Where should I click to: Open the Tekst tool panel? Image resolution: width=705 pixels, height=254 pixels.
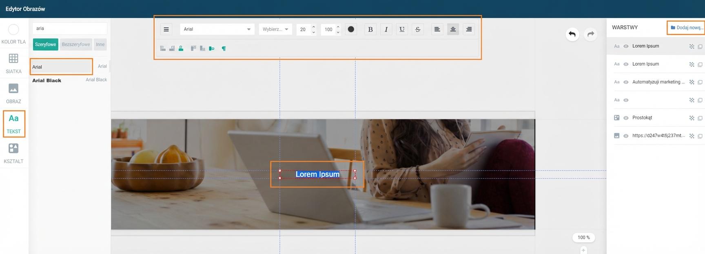pos(13,123)
